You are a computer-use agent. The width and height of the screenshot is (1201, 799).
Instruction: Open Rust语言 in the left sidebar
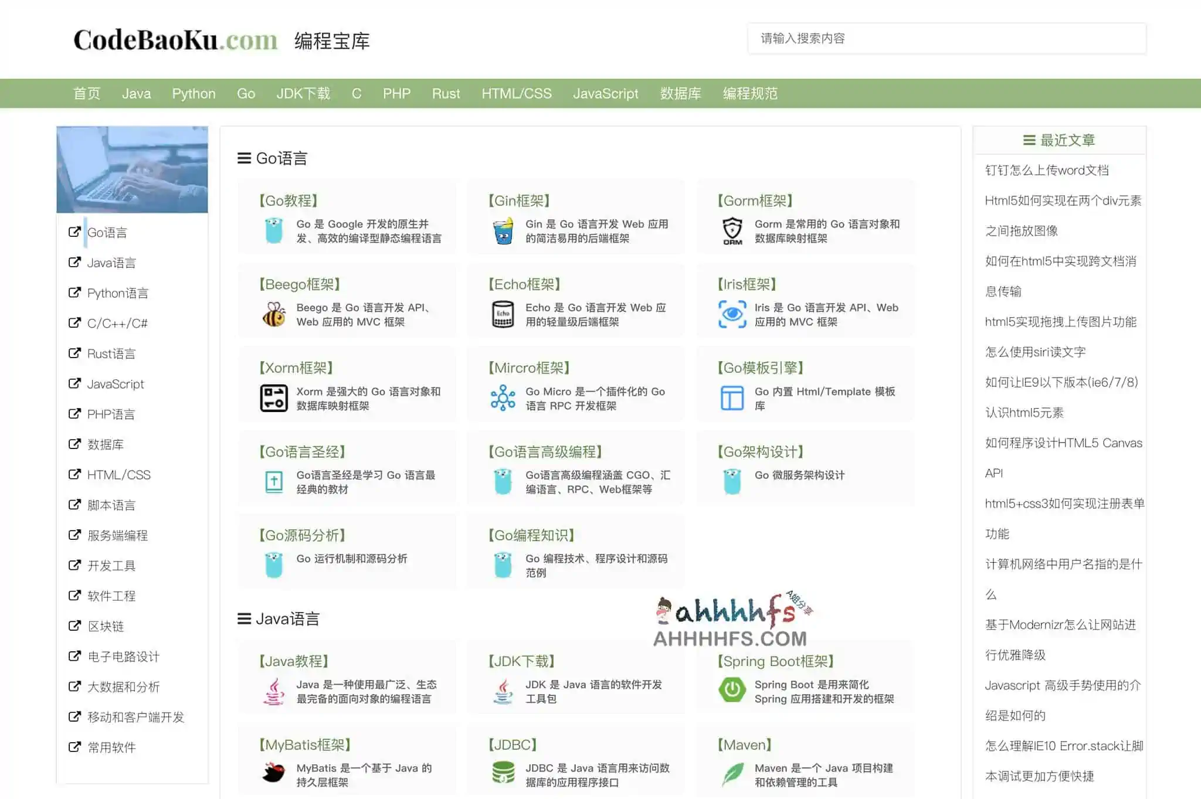coord(111,353)
